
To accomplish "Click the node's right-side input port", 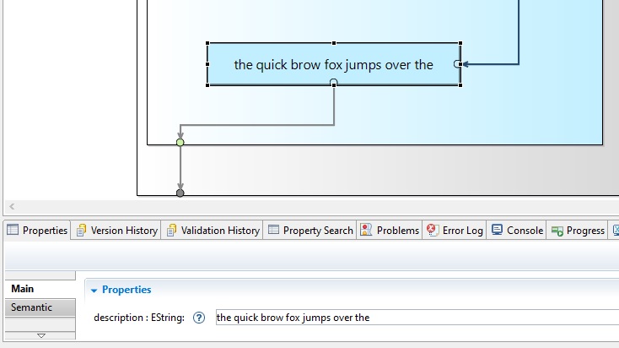I will coord(457,63).
